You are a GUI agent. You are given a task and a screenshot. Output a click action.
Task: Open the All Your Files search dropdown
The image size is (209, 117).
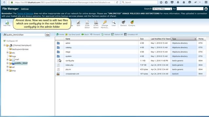click(162, 9)
